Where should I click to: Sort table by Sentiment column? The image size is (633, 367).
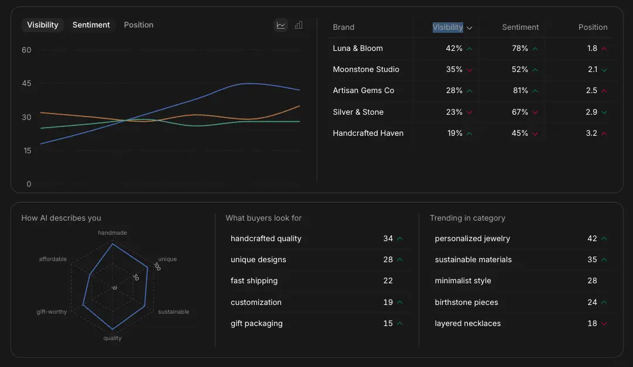tap(520, 28)
